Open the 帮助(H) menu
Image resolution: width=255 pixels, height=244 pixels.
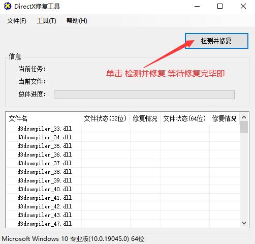[77, 21]
